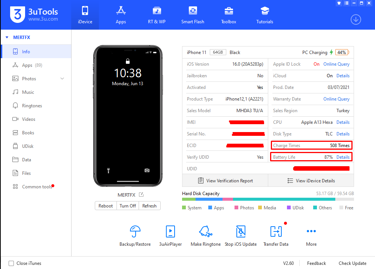Open Apps (89) in sidebar

(36, 65)
